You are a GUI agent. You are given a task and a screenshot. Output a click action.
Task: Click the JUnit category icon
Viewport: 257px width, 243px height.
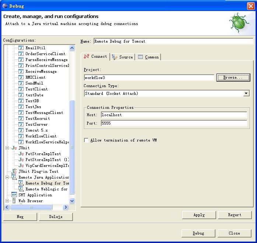click(x=14, y=148)
